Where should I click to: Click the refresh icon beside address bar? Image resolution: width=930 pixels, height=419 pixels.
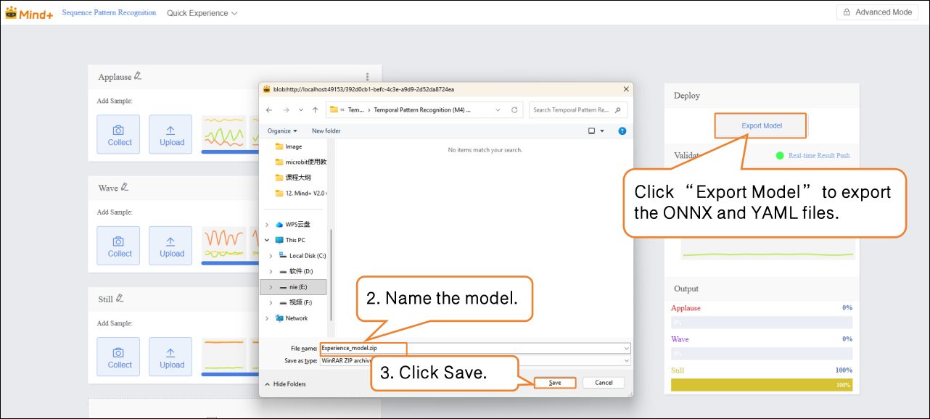(514, 110)
